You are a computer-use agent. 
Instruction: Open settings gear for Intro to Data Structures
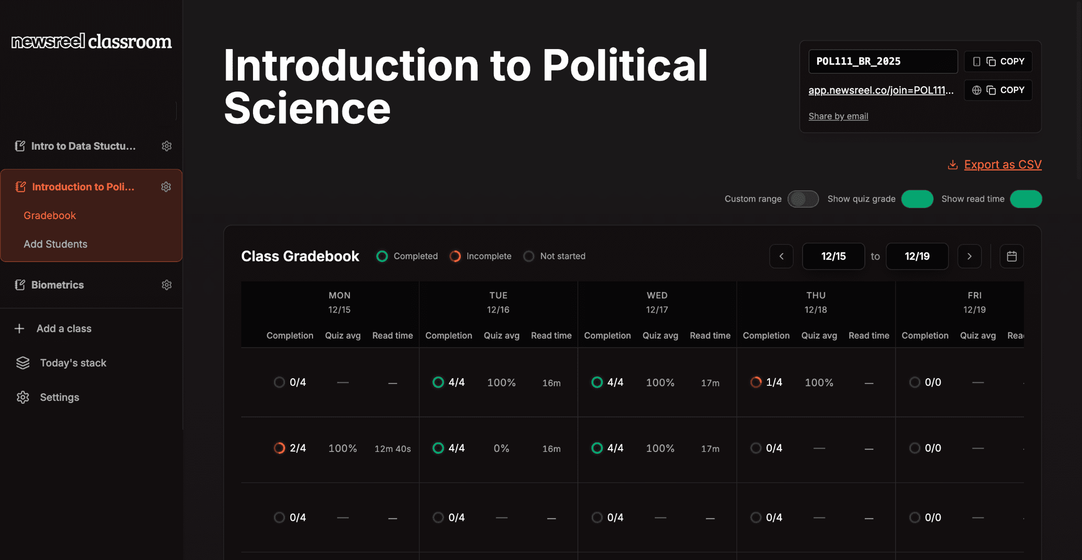(x=167, y=146)
